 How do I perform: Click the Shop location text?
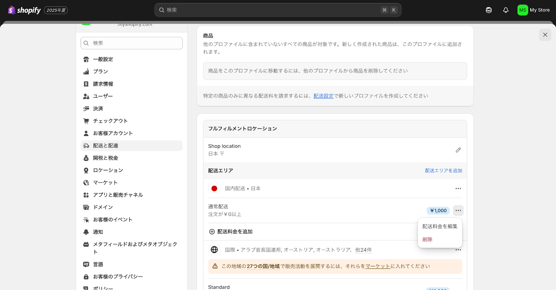224,146
